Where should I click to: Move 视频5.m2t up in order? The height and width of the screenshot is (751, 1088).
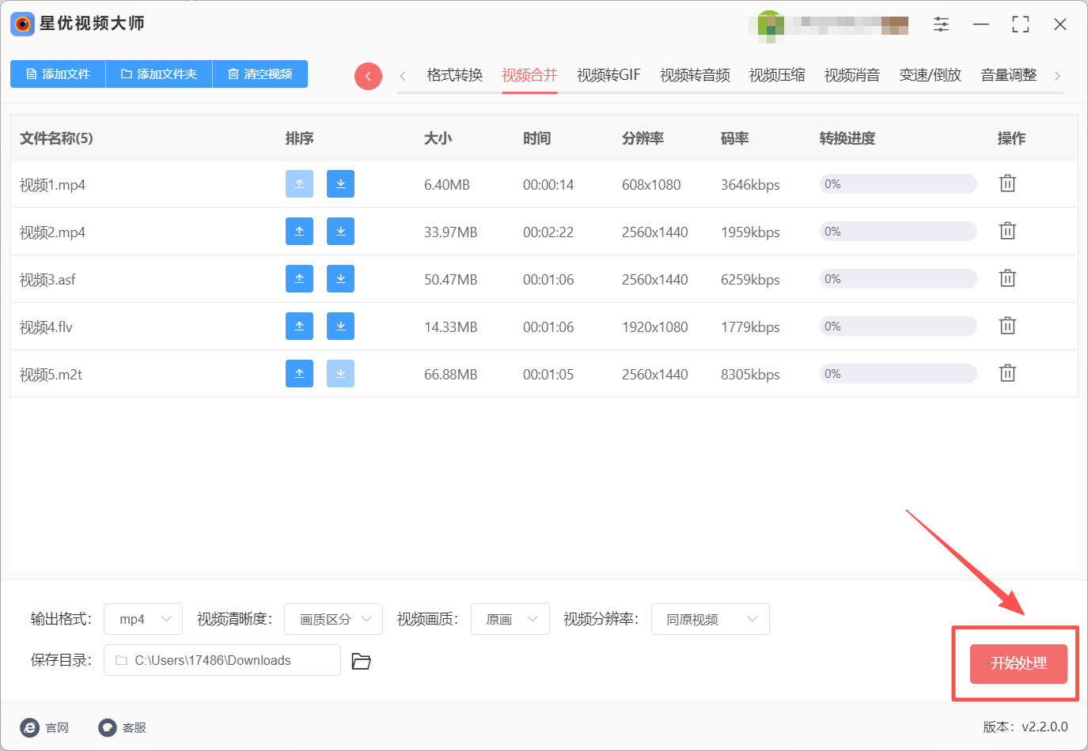point(299,373)
